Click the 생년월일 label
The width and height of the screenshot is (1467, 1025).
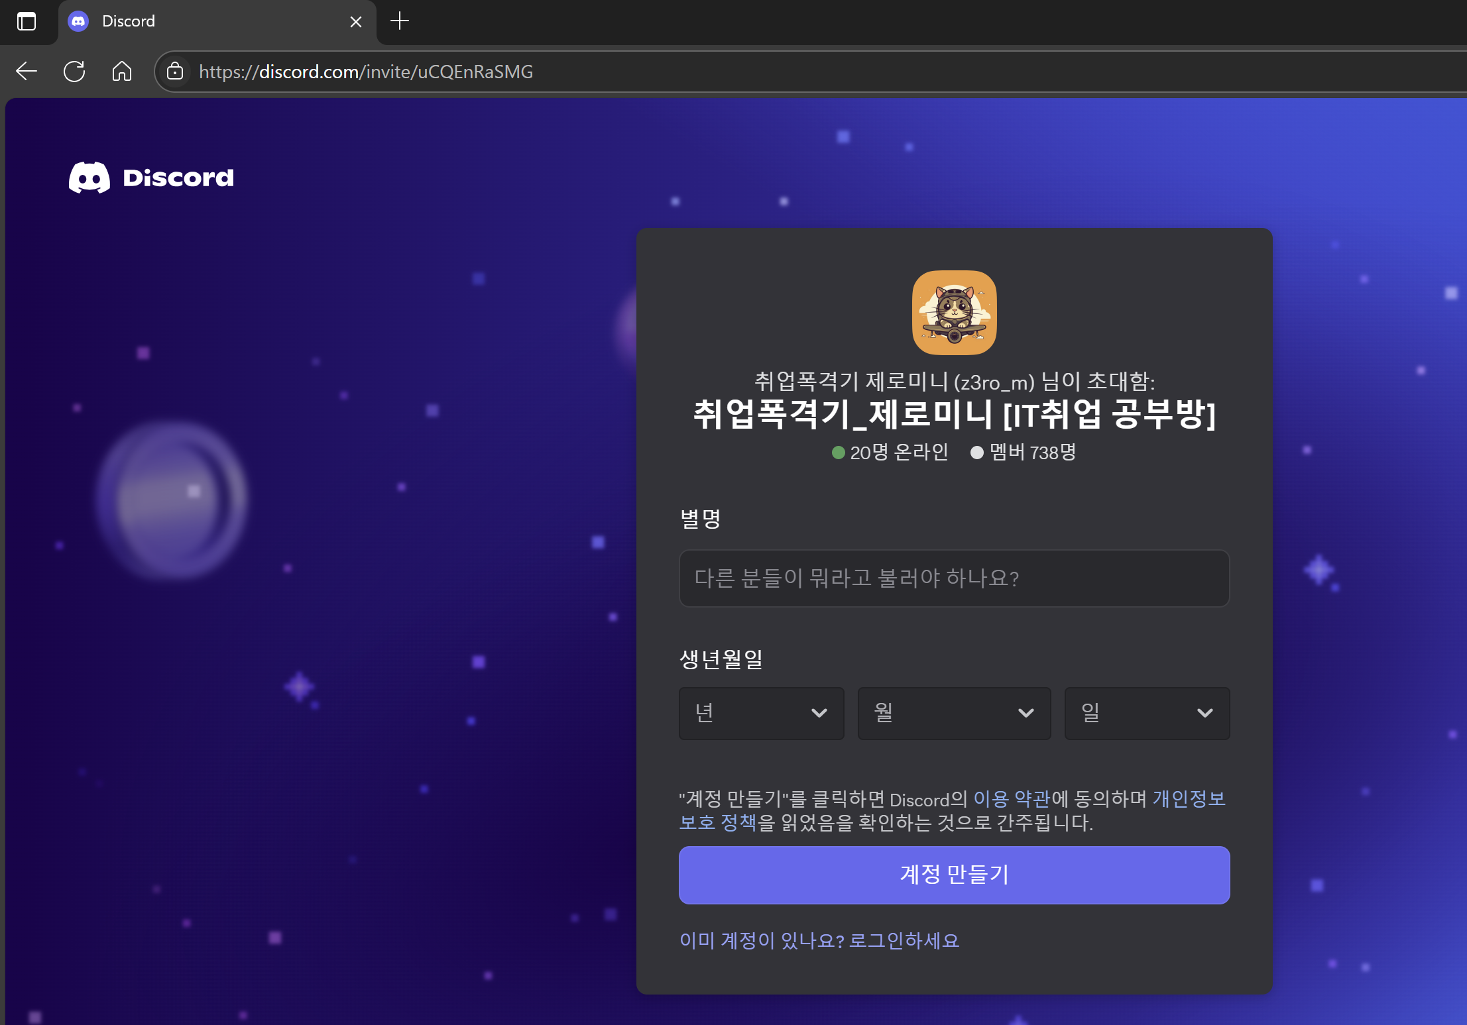(721, 659)
